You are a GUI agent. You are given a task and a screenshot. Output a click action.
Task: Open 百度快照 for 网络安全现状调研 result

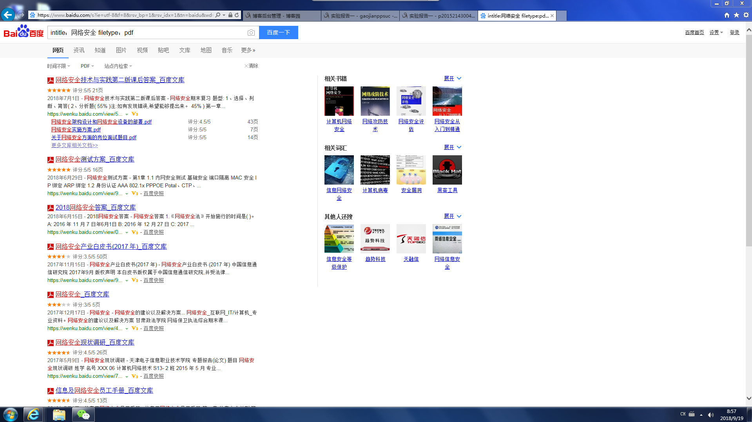pyautogui.click(x=154, y=376)
